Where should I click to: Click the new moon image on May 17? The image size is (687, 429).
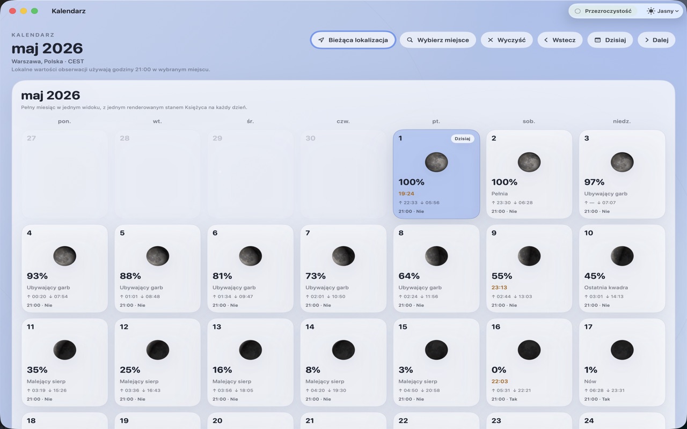tap(622, 350)
